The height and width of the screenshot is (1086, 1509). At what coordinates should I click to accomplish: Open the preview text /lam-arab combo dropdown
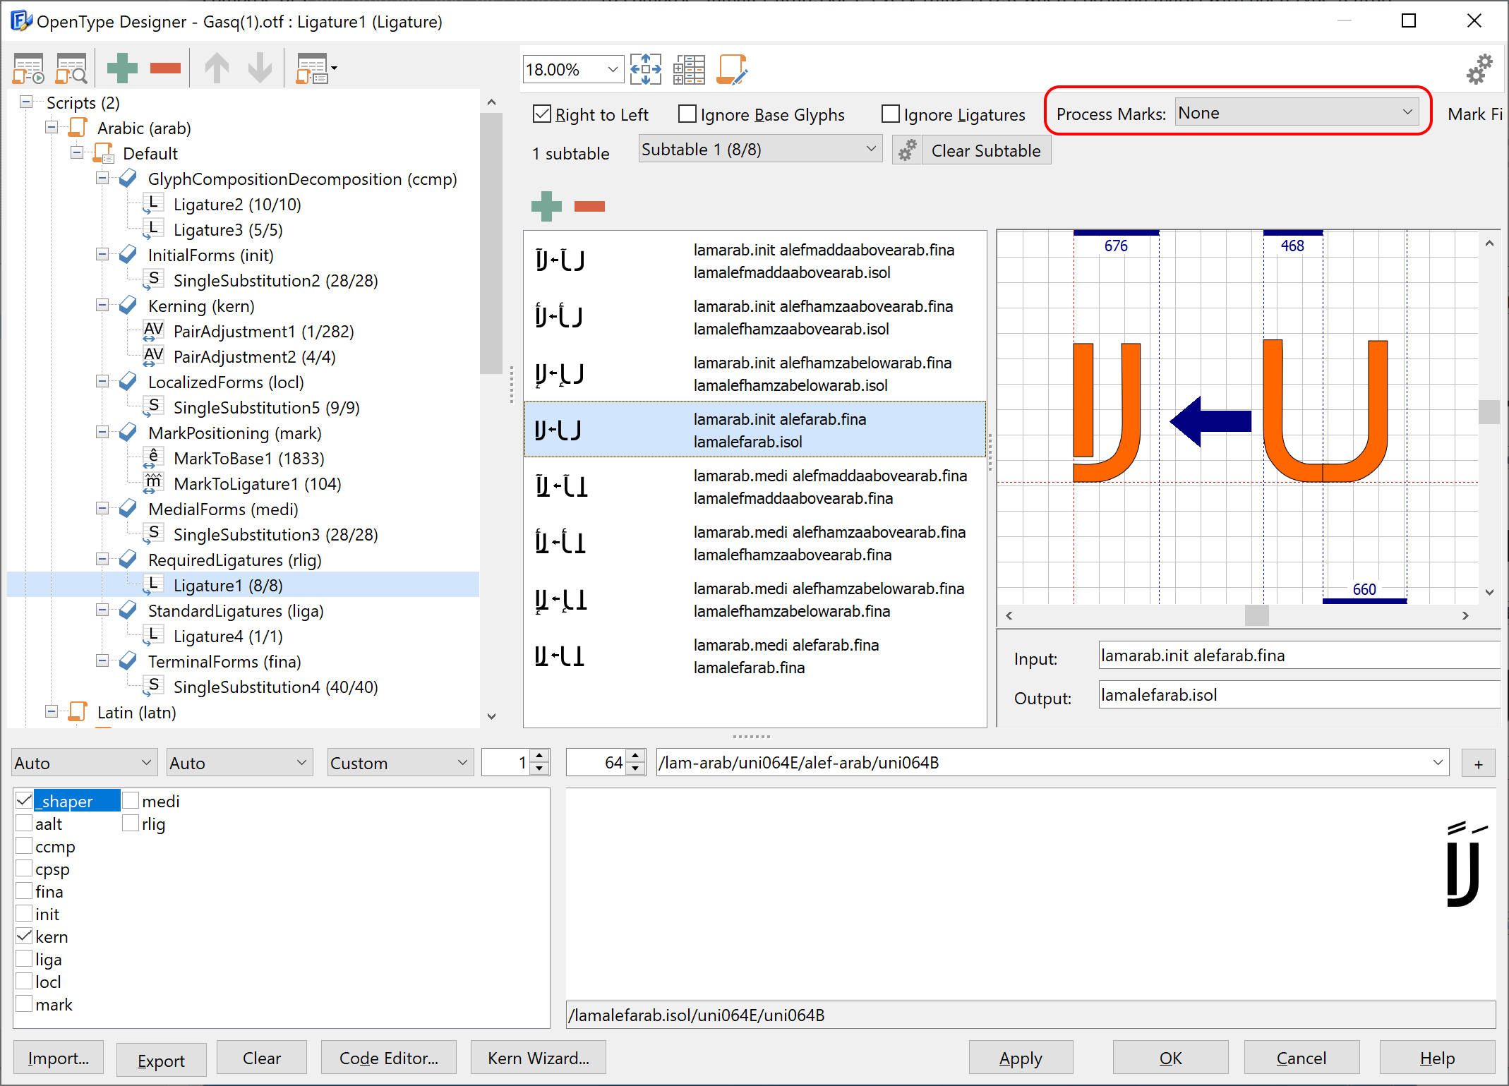pos(1438,762)
